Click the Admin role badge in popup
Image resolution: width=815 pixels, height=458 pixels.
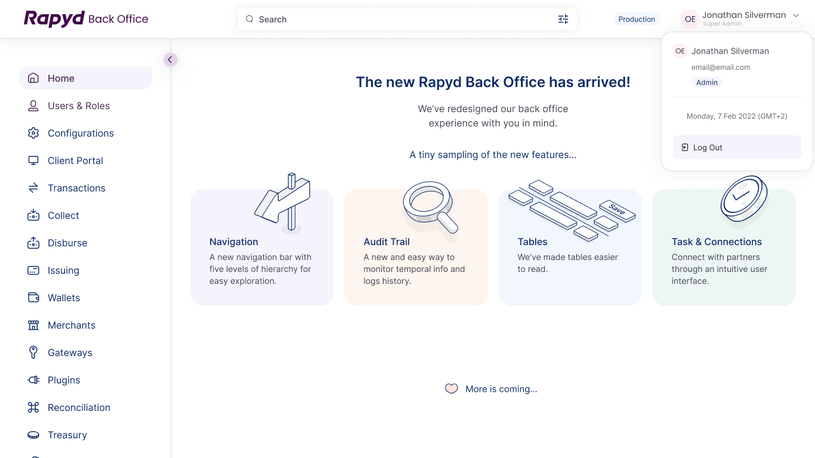(x=707, y=82)
